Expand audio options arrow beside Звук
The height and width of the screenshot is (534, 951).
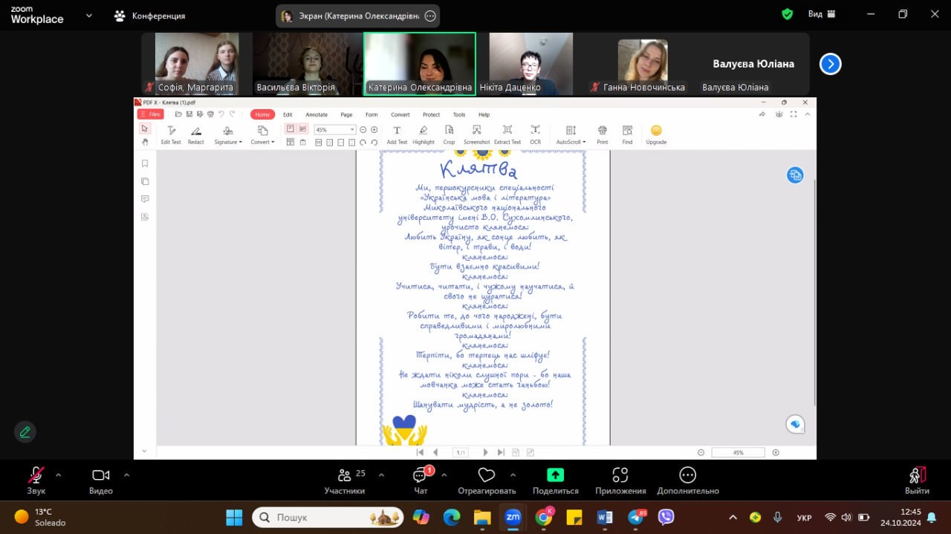click(x=59, y=475)
